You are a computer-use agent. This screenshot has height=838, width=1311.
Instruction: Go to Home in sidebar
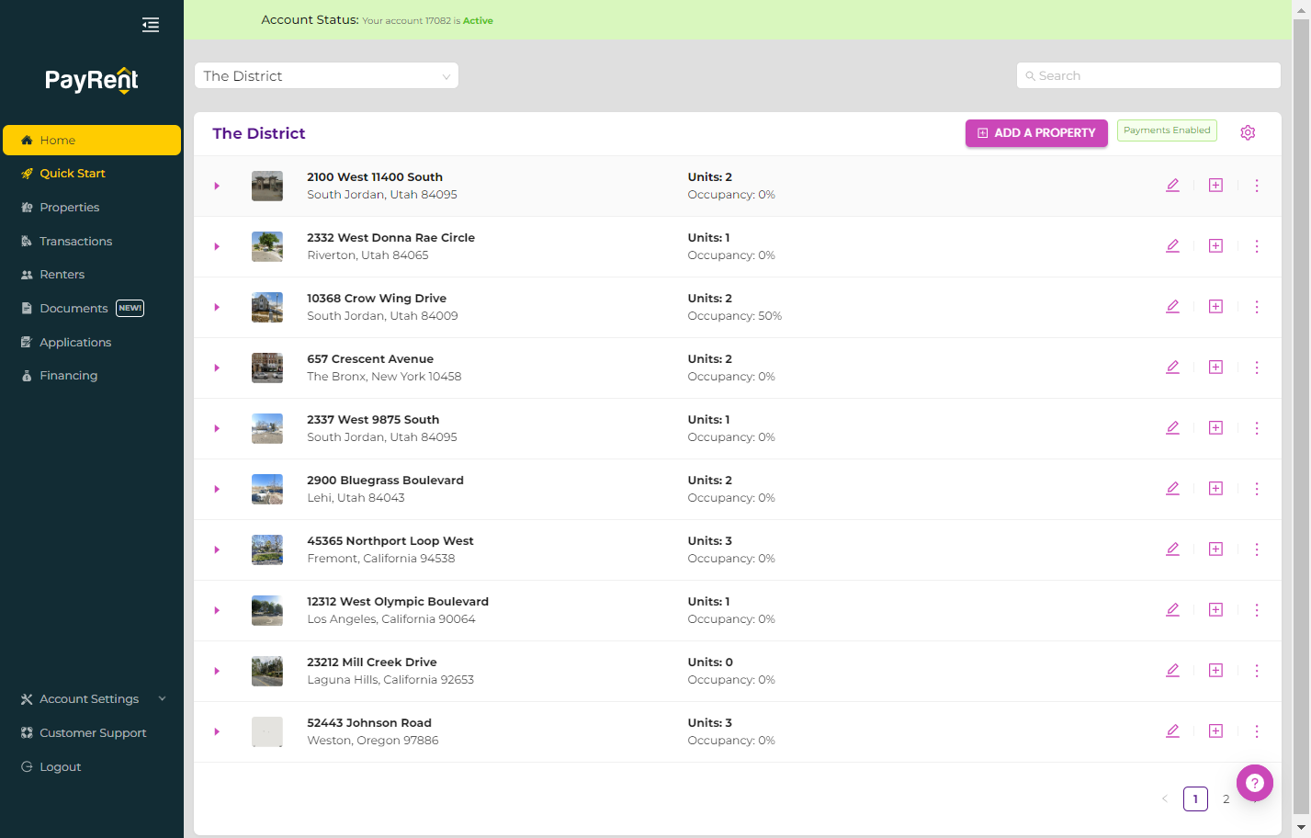(92, 141)
